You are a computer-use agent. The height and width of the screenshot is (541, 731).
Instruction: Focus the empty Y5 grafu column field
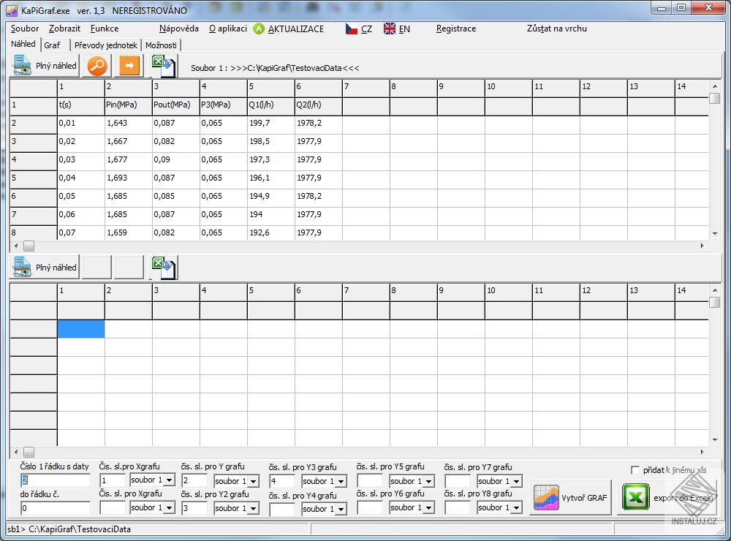(370, 481)
